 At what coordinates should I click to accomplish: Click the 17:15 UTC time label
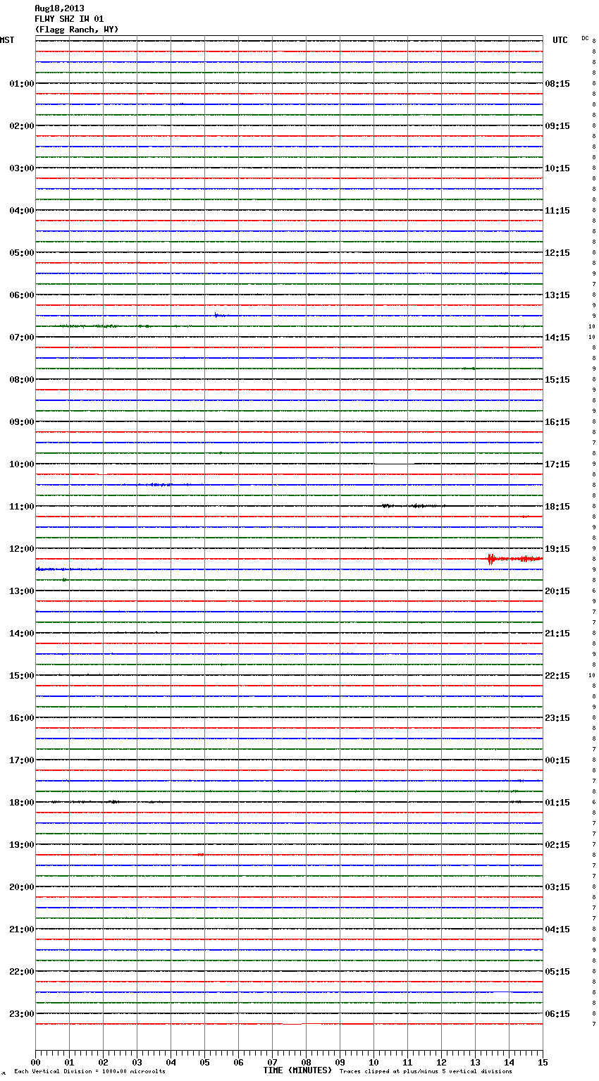coord(557,464)
